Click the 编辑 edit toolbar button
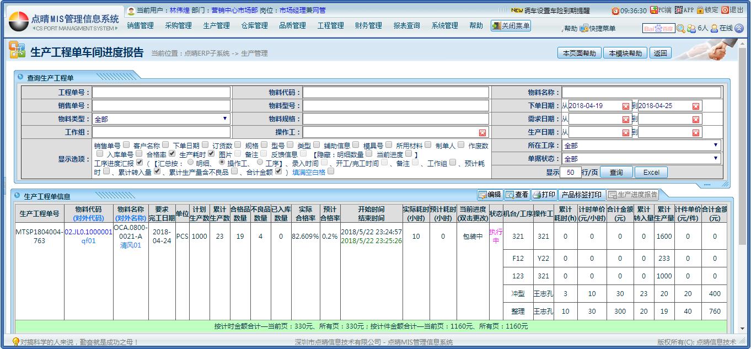 [490, 195]
